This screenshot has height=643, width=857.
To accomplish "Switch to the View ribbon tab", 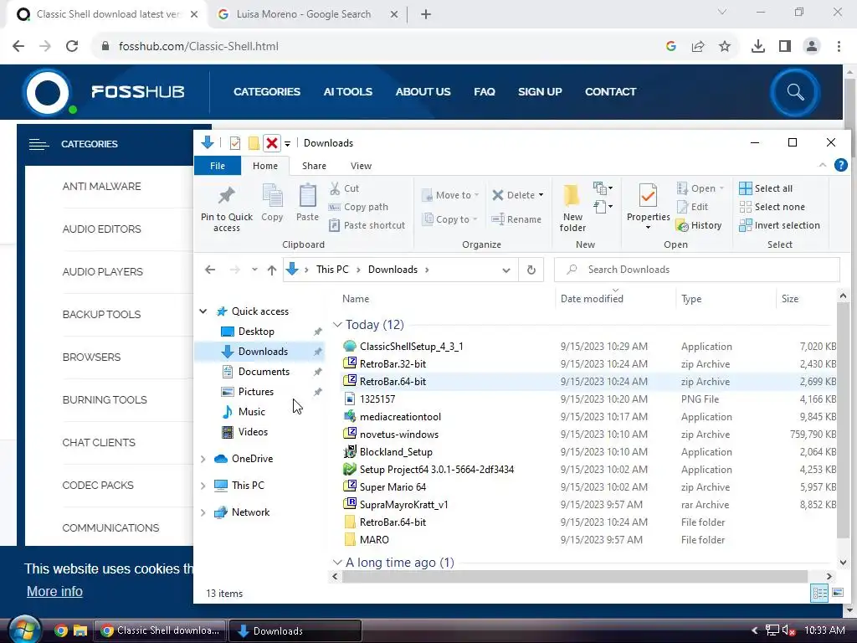I will pyautogui.click(x=361, y=166).
